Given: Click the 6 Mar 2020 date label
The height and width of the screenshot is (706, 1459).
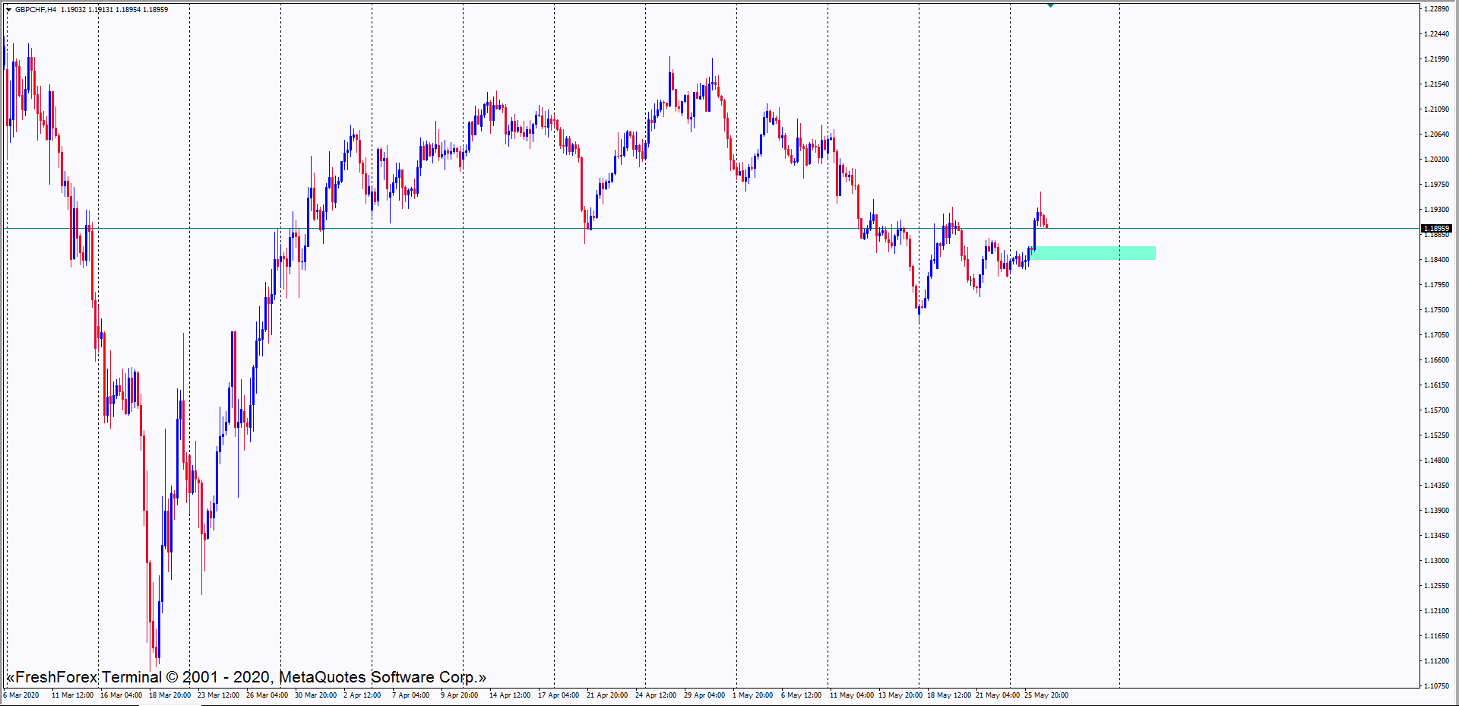Looking at the screenshot, I should 21,695.
